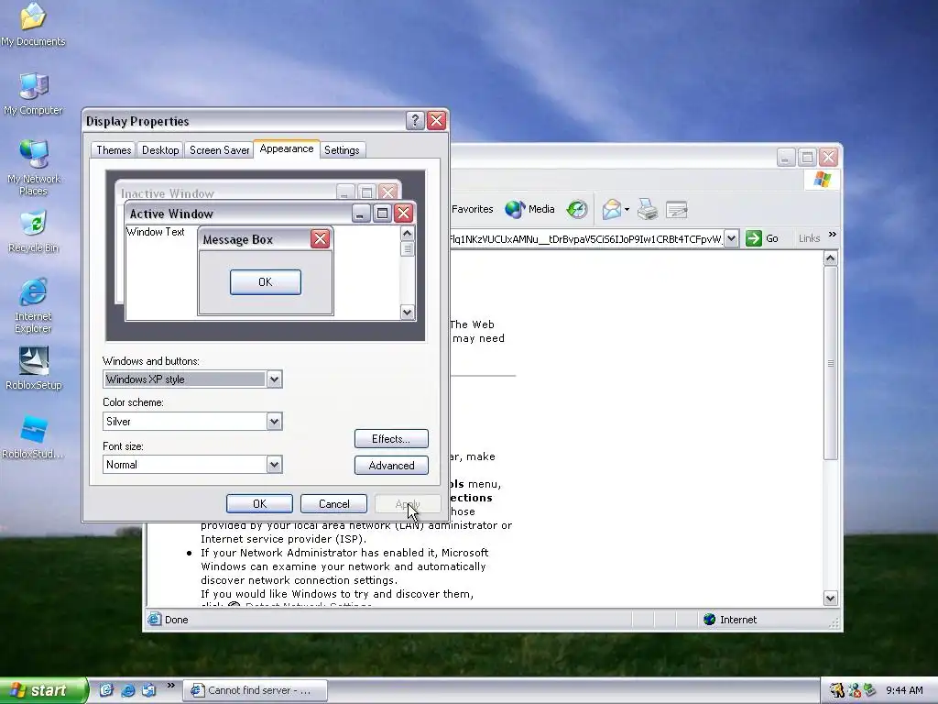Click the Display Properties help question button
The image size is (938, 704).
tap(415, 120)
